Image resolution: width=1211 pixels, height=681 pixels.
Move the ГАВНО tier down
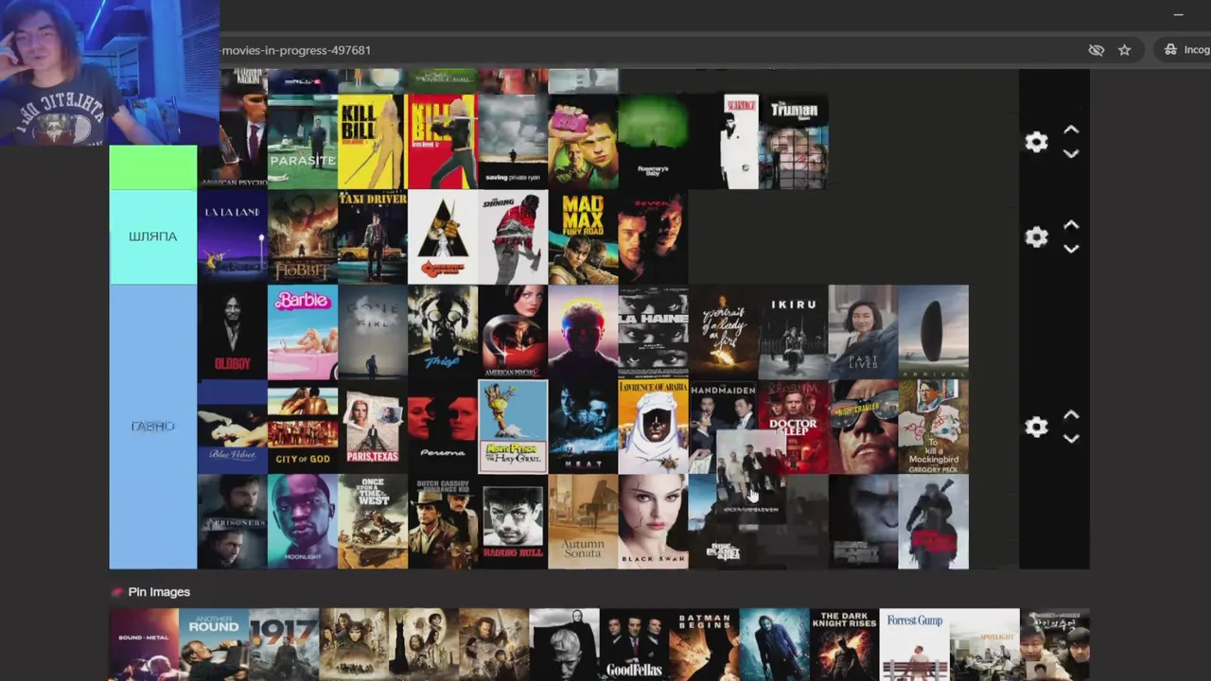[x=1071, y=439]
